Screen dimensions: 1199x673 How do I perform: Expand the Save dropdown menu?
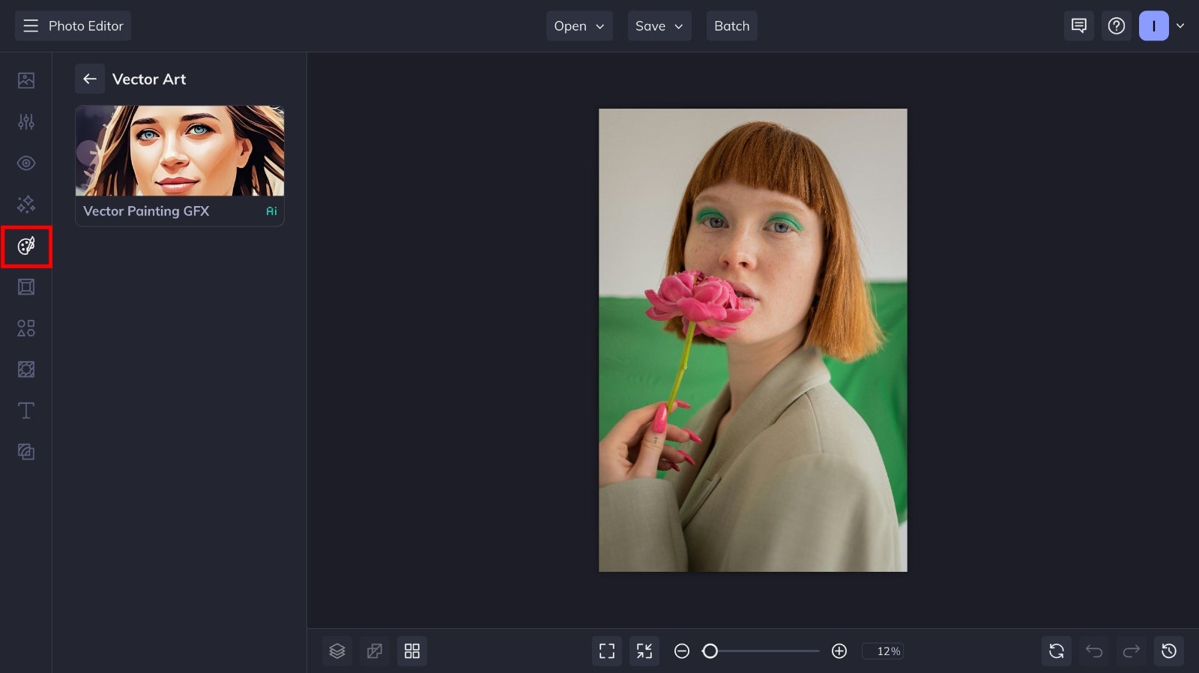659,26
